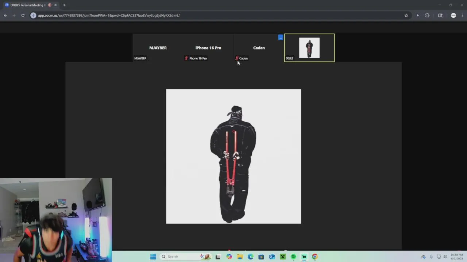Image resolution: width=467 pixels, height=262 pixels.
Task: Open Streamlabs app from the taskbar
Action: tap(304, 257)
